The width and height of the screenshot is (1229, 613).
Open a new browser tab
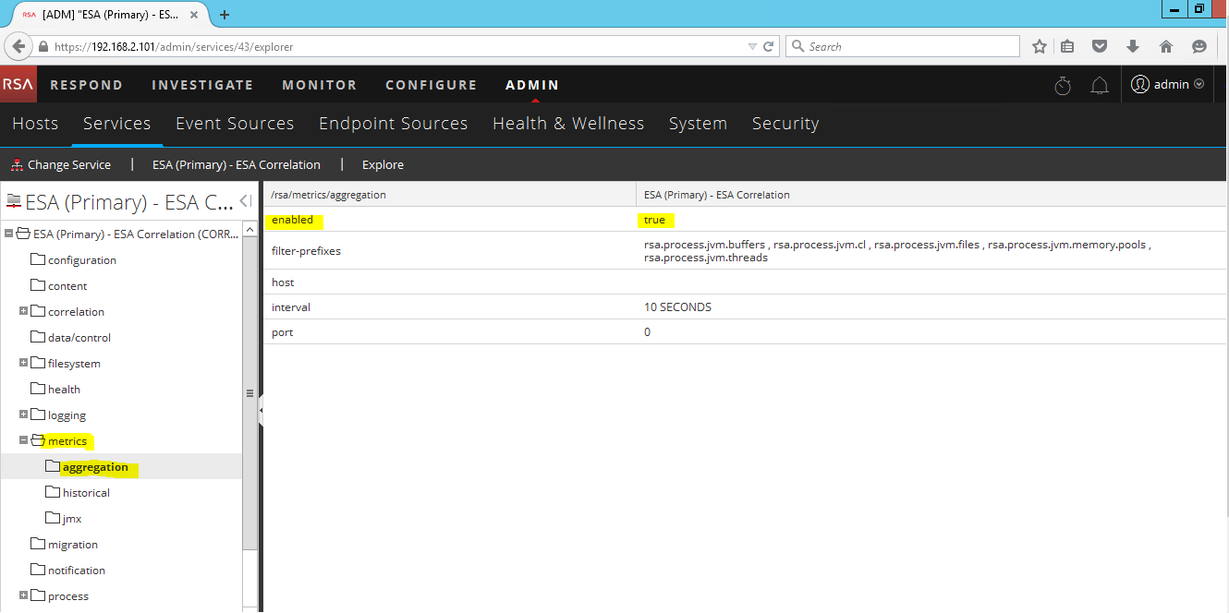point(225,15)
